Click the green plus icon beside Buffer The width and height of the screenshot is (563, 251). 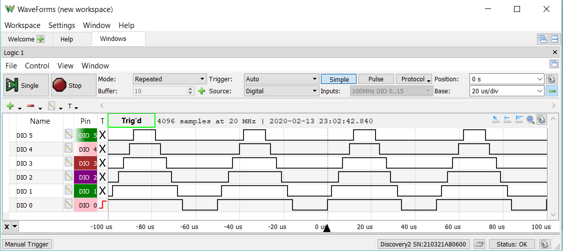click(x=201, y=91)
